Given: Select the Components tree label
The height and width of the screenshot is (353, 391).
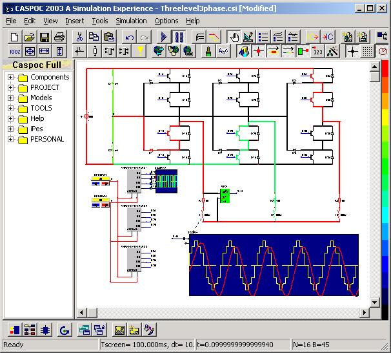Looking at the screenshot, I should coord(50,77).
